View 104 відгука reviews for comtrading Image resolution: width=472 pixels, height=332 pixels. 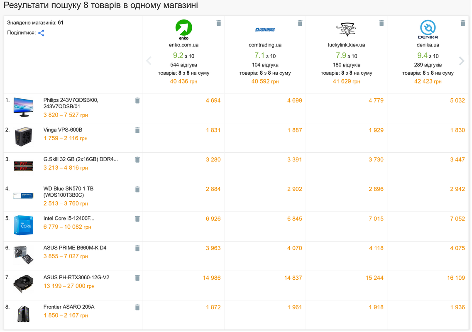tap(266, 65)
